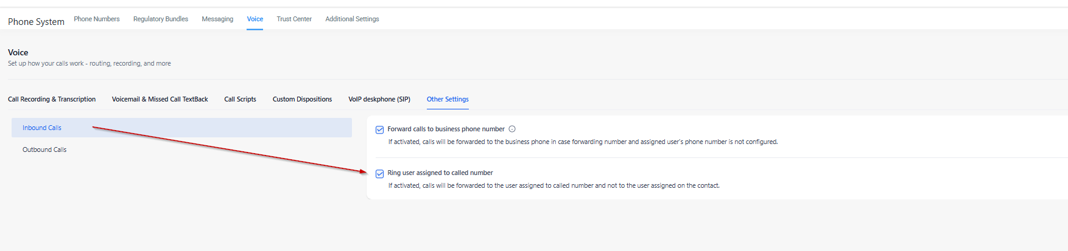Uncheck Ring user assigned to called number

(x=380, y=174)
